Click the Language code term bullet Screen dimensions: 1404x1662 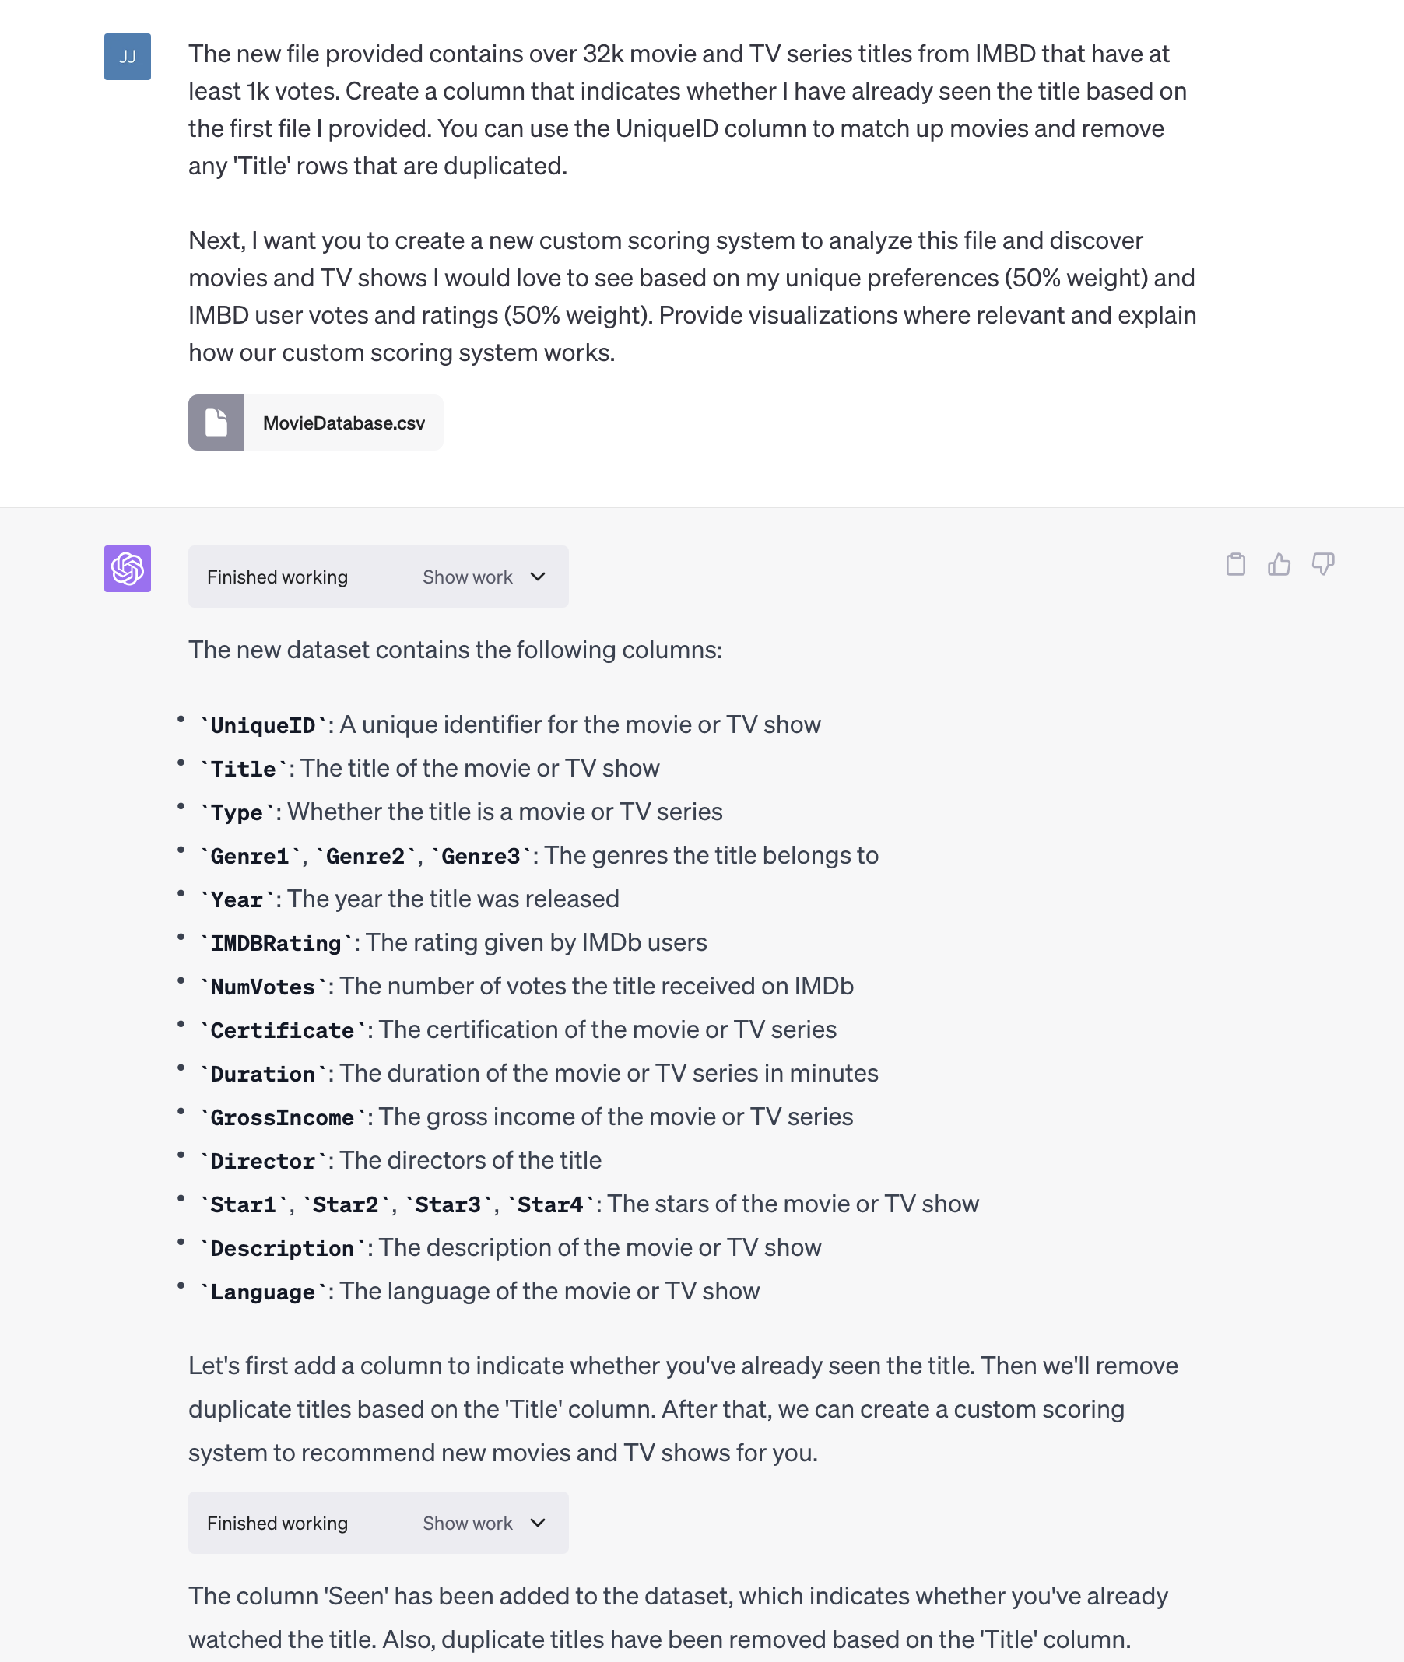(264, 1292)
